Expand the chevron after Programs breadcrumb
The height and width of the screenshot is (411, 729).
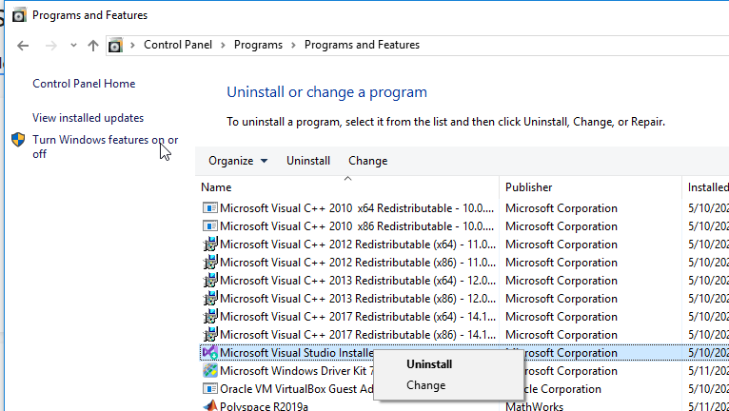click(293, 45)
